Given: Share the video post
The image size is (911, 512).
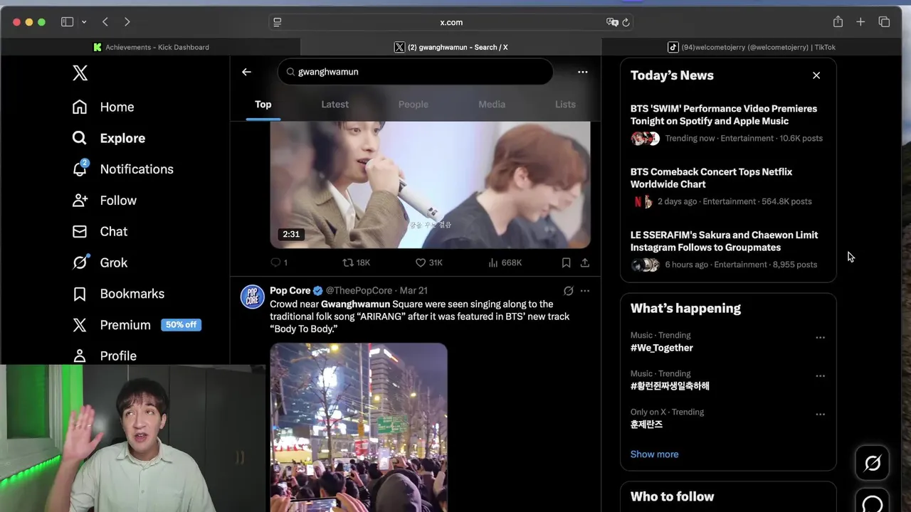Looking at the screenshot, I should [x=584, y=262].
